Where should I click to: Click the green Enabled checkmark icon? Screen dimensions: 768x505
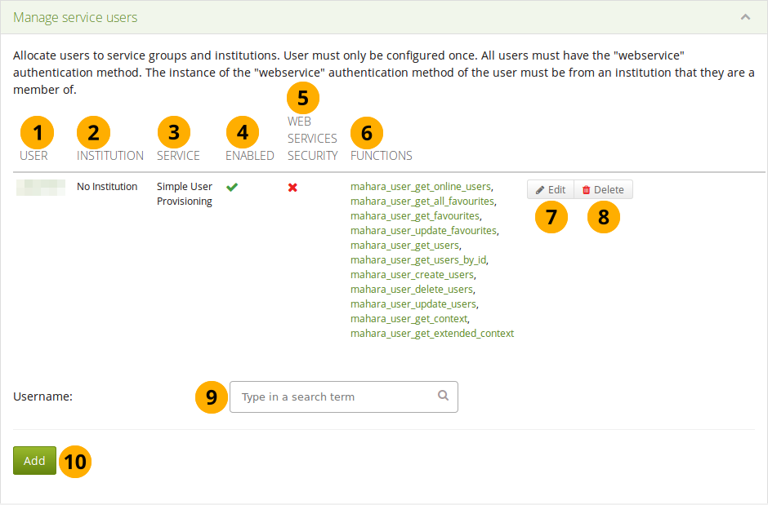232,187
